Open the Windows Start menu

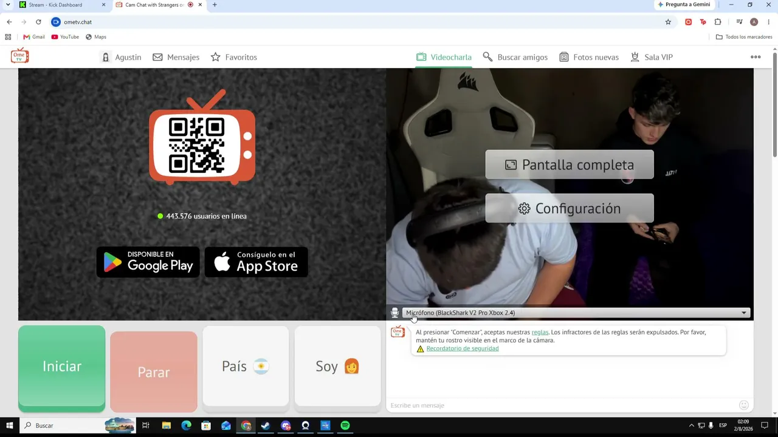[9, 425]
